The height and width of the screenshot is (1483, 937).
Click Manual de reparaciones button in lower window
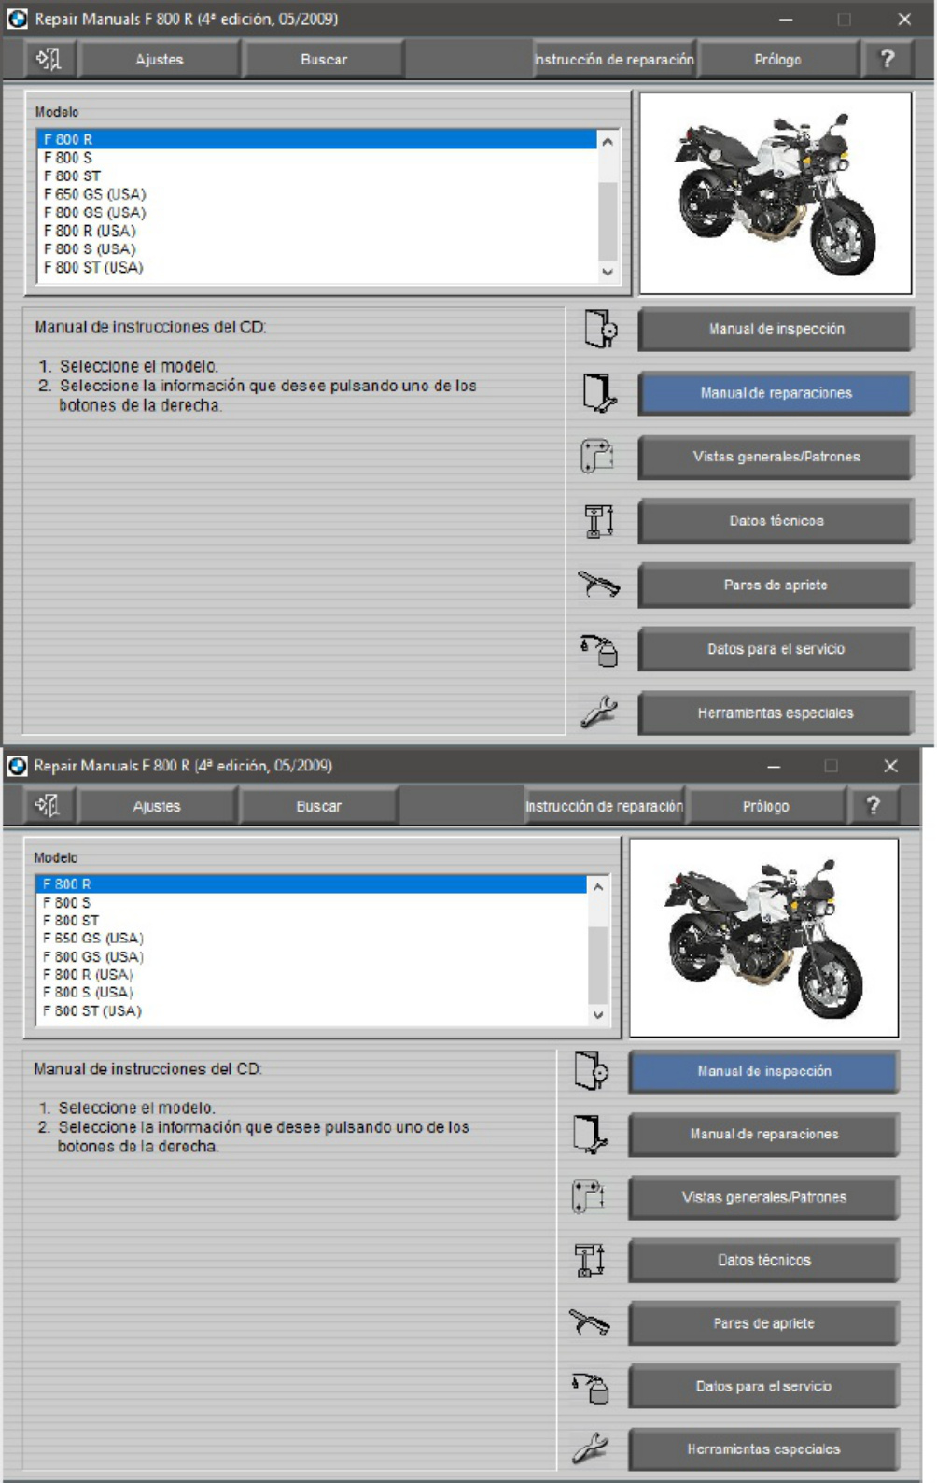coord(764,1135)
